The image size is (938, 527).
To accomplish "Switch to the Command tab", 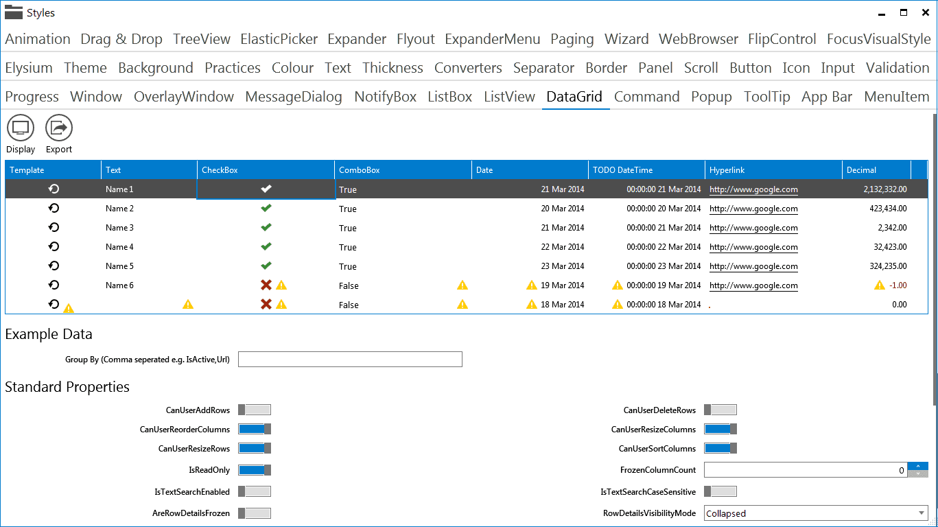I will (646, 97).
